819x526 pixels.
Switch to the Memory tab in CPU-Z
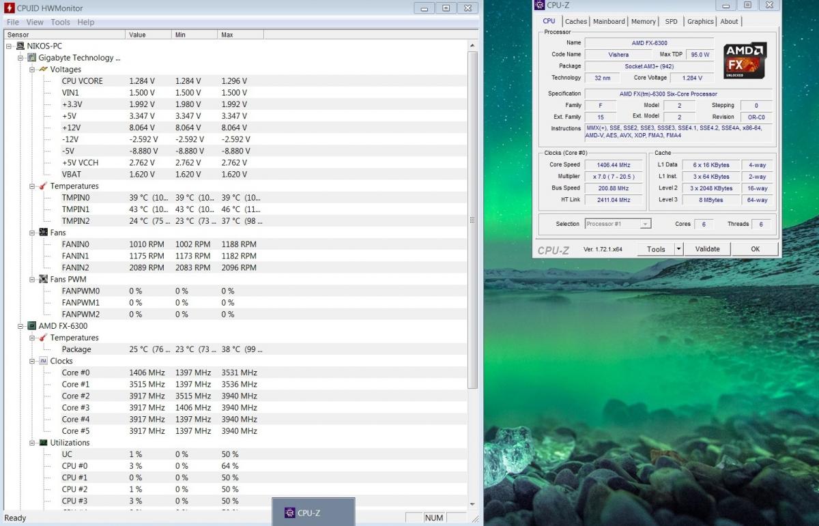(644, 22)
